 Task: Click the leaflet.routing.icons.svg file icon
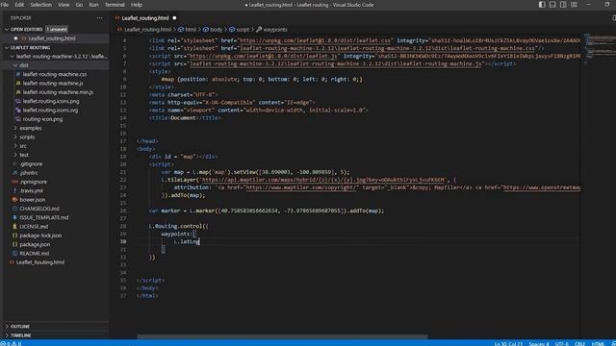pos(18,111)
